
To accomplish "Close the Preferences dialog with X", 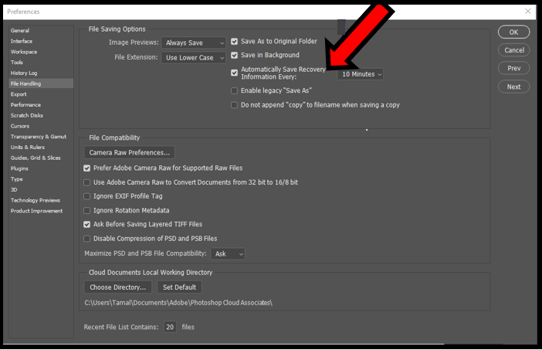I will (528, 12).
